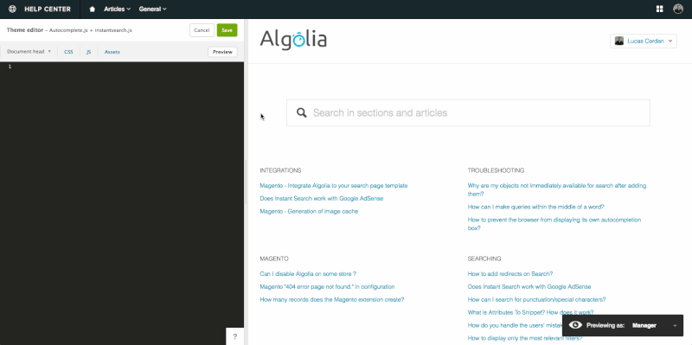Open the user avatar in top bar
This screenshot has width=692, height=345.
click(x=678, y=9)
